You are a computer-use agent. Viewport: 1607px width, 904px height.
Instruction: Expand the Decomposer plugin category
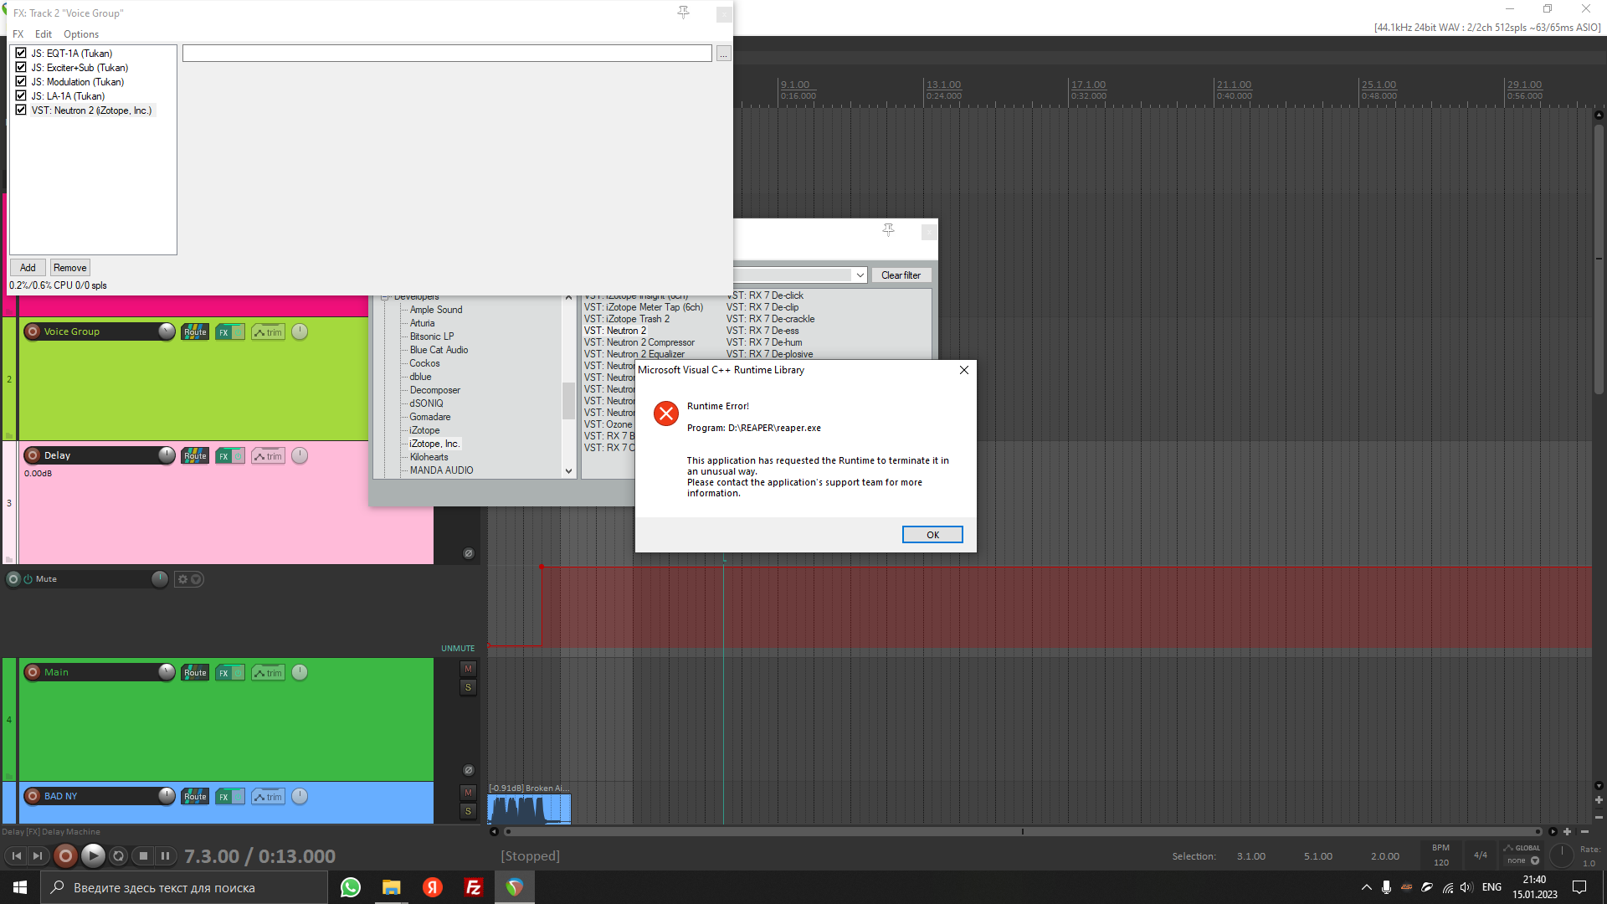(x=436, y=389)
